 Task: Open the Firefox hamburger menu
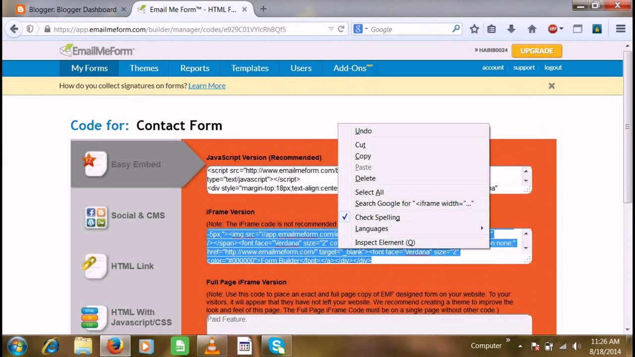621,29
